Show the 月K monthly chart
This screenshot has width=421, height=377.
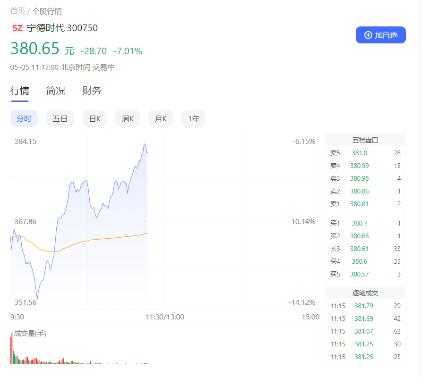[x=161, y=118]
